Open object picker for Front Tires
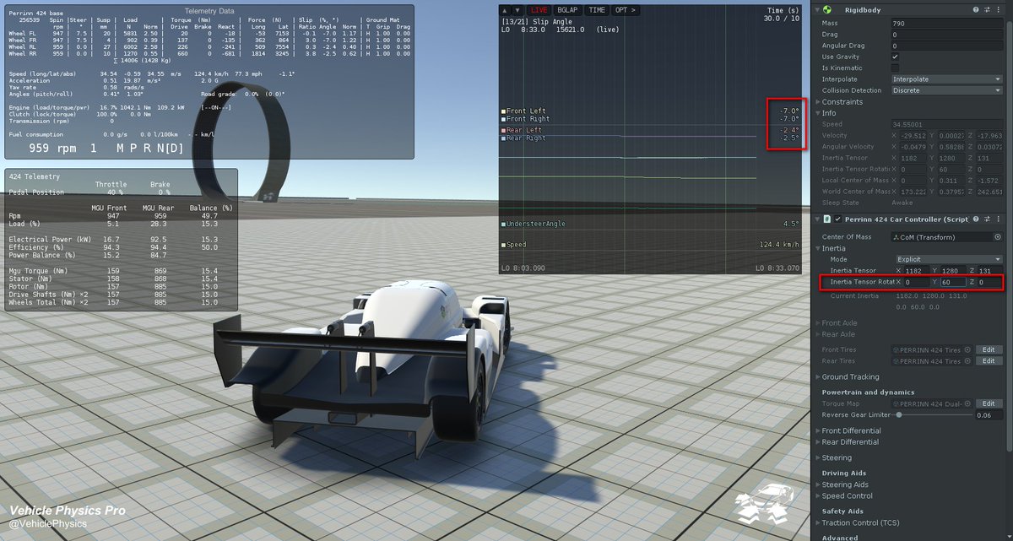 click(x=967, y=349)
